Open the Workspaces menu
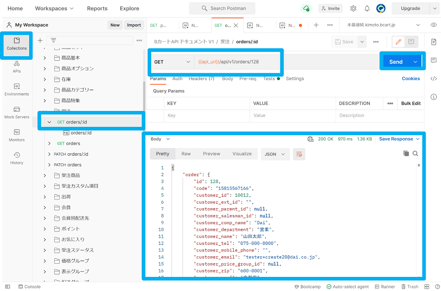This screenshot has height=291, width=441. click(54, 8)
